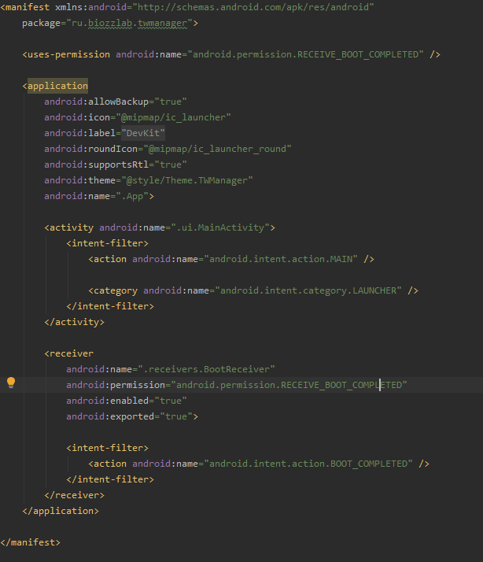This screenshot has width=483, height=562.
Task: Click the android:supportsRtl attribute
Action: pyautogui.click(x=97, y=165)
